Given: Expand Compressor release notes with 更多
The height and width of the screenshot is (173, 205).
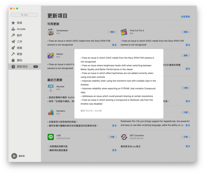Looking at the screenshot, I should tap(114, 45).
